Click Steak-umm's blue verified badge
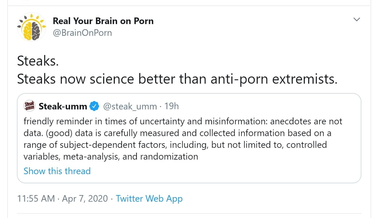 (94, 106)
